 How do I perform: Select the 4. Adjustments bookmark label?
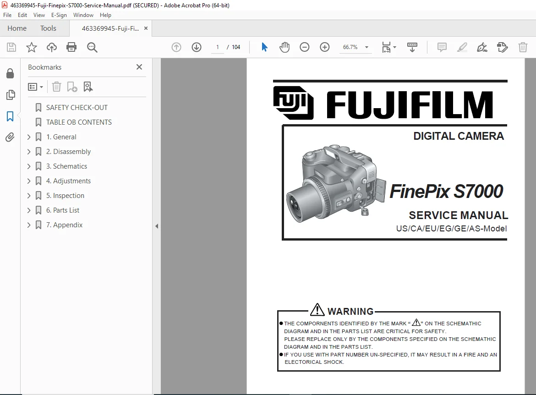(x=68, y=181)
